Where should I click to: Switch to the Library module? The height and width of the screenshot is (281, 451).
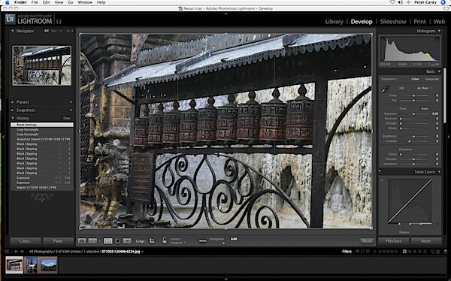334,22
